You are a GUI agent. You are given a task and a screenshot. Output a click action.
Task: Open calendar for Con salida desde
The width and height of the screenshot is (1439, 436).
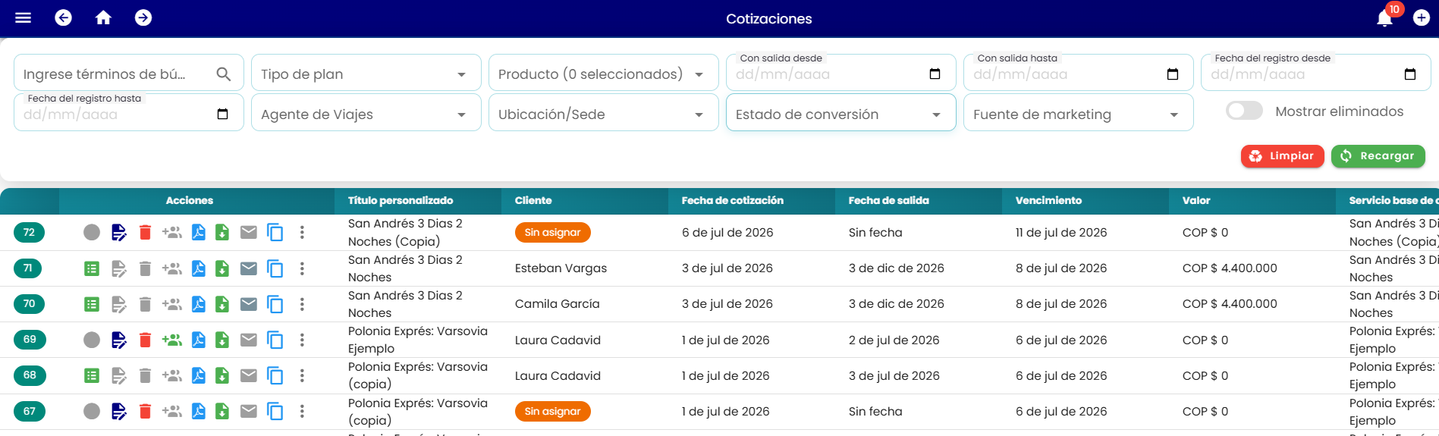pyautogui.click(x=935, y=74)
